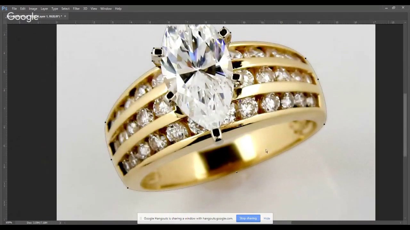Open the Layer menu

[x=44, y=9]
